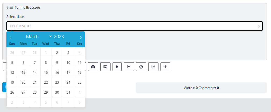Select March 1 in the calendar grid

point(46,52)
